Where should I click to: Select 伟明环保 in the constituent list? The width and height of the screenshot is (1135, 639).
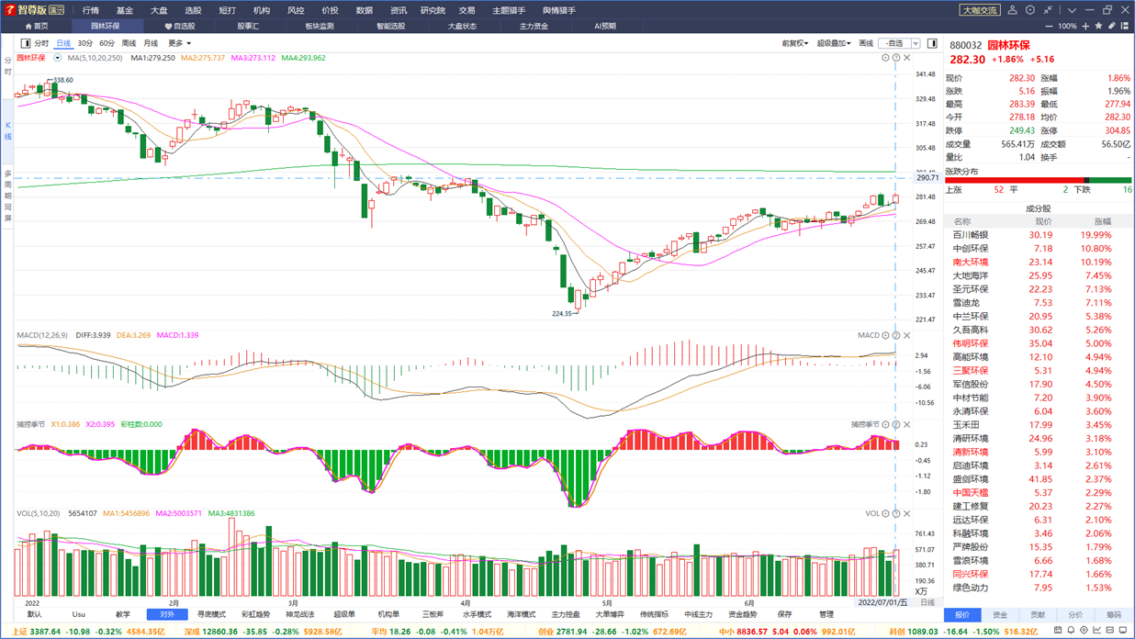coord(1039,343)
